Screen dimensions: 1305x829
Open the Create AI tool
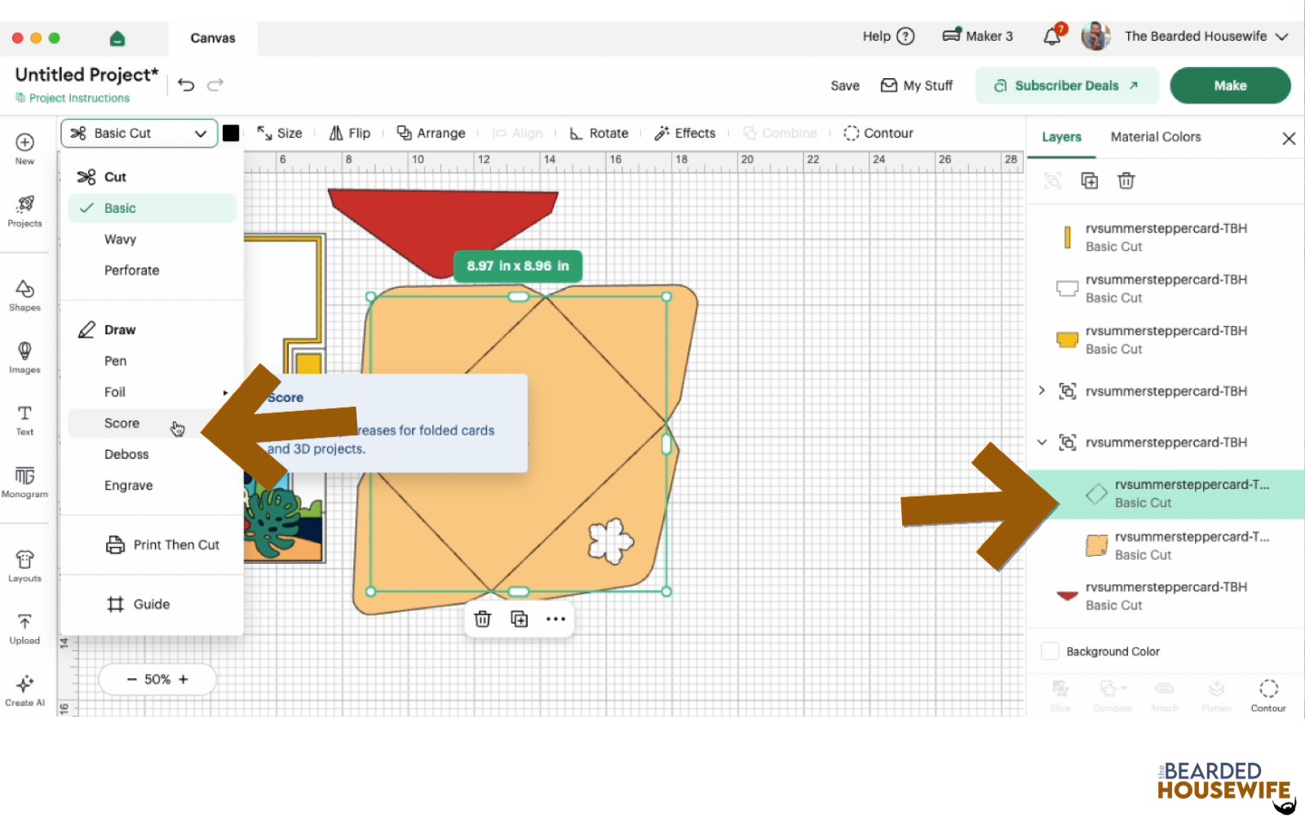[24, 690]
